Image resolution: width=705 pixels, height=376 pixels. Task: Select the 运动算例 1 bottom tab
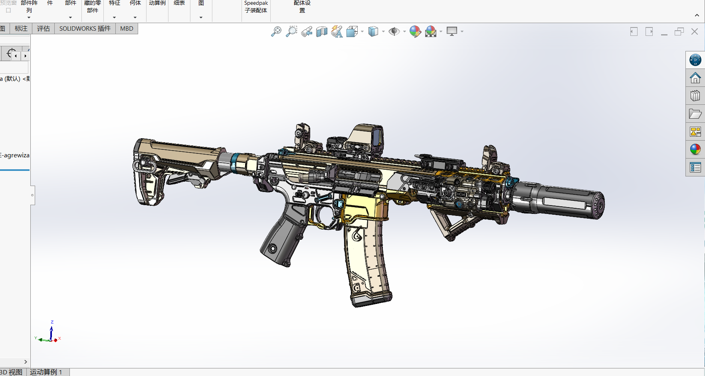[x=46, y=372]
